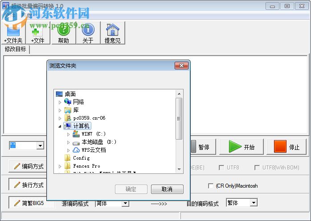Select 桌面 in the folder tree
This screenshot has width=311, height=221.
(x=70, y=94)
